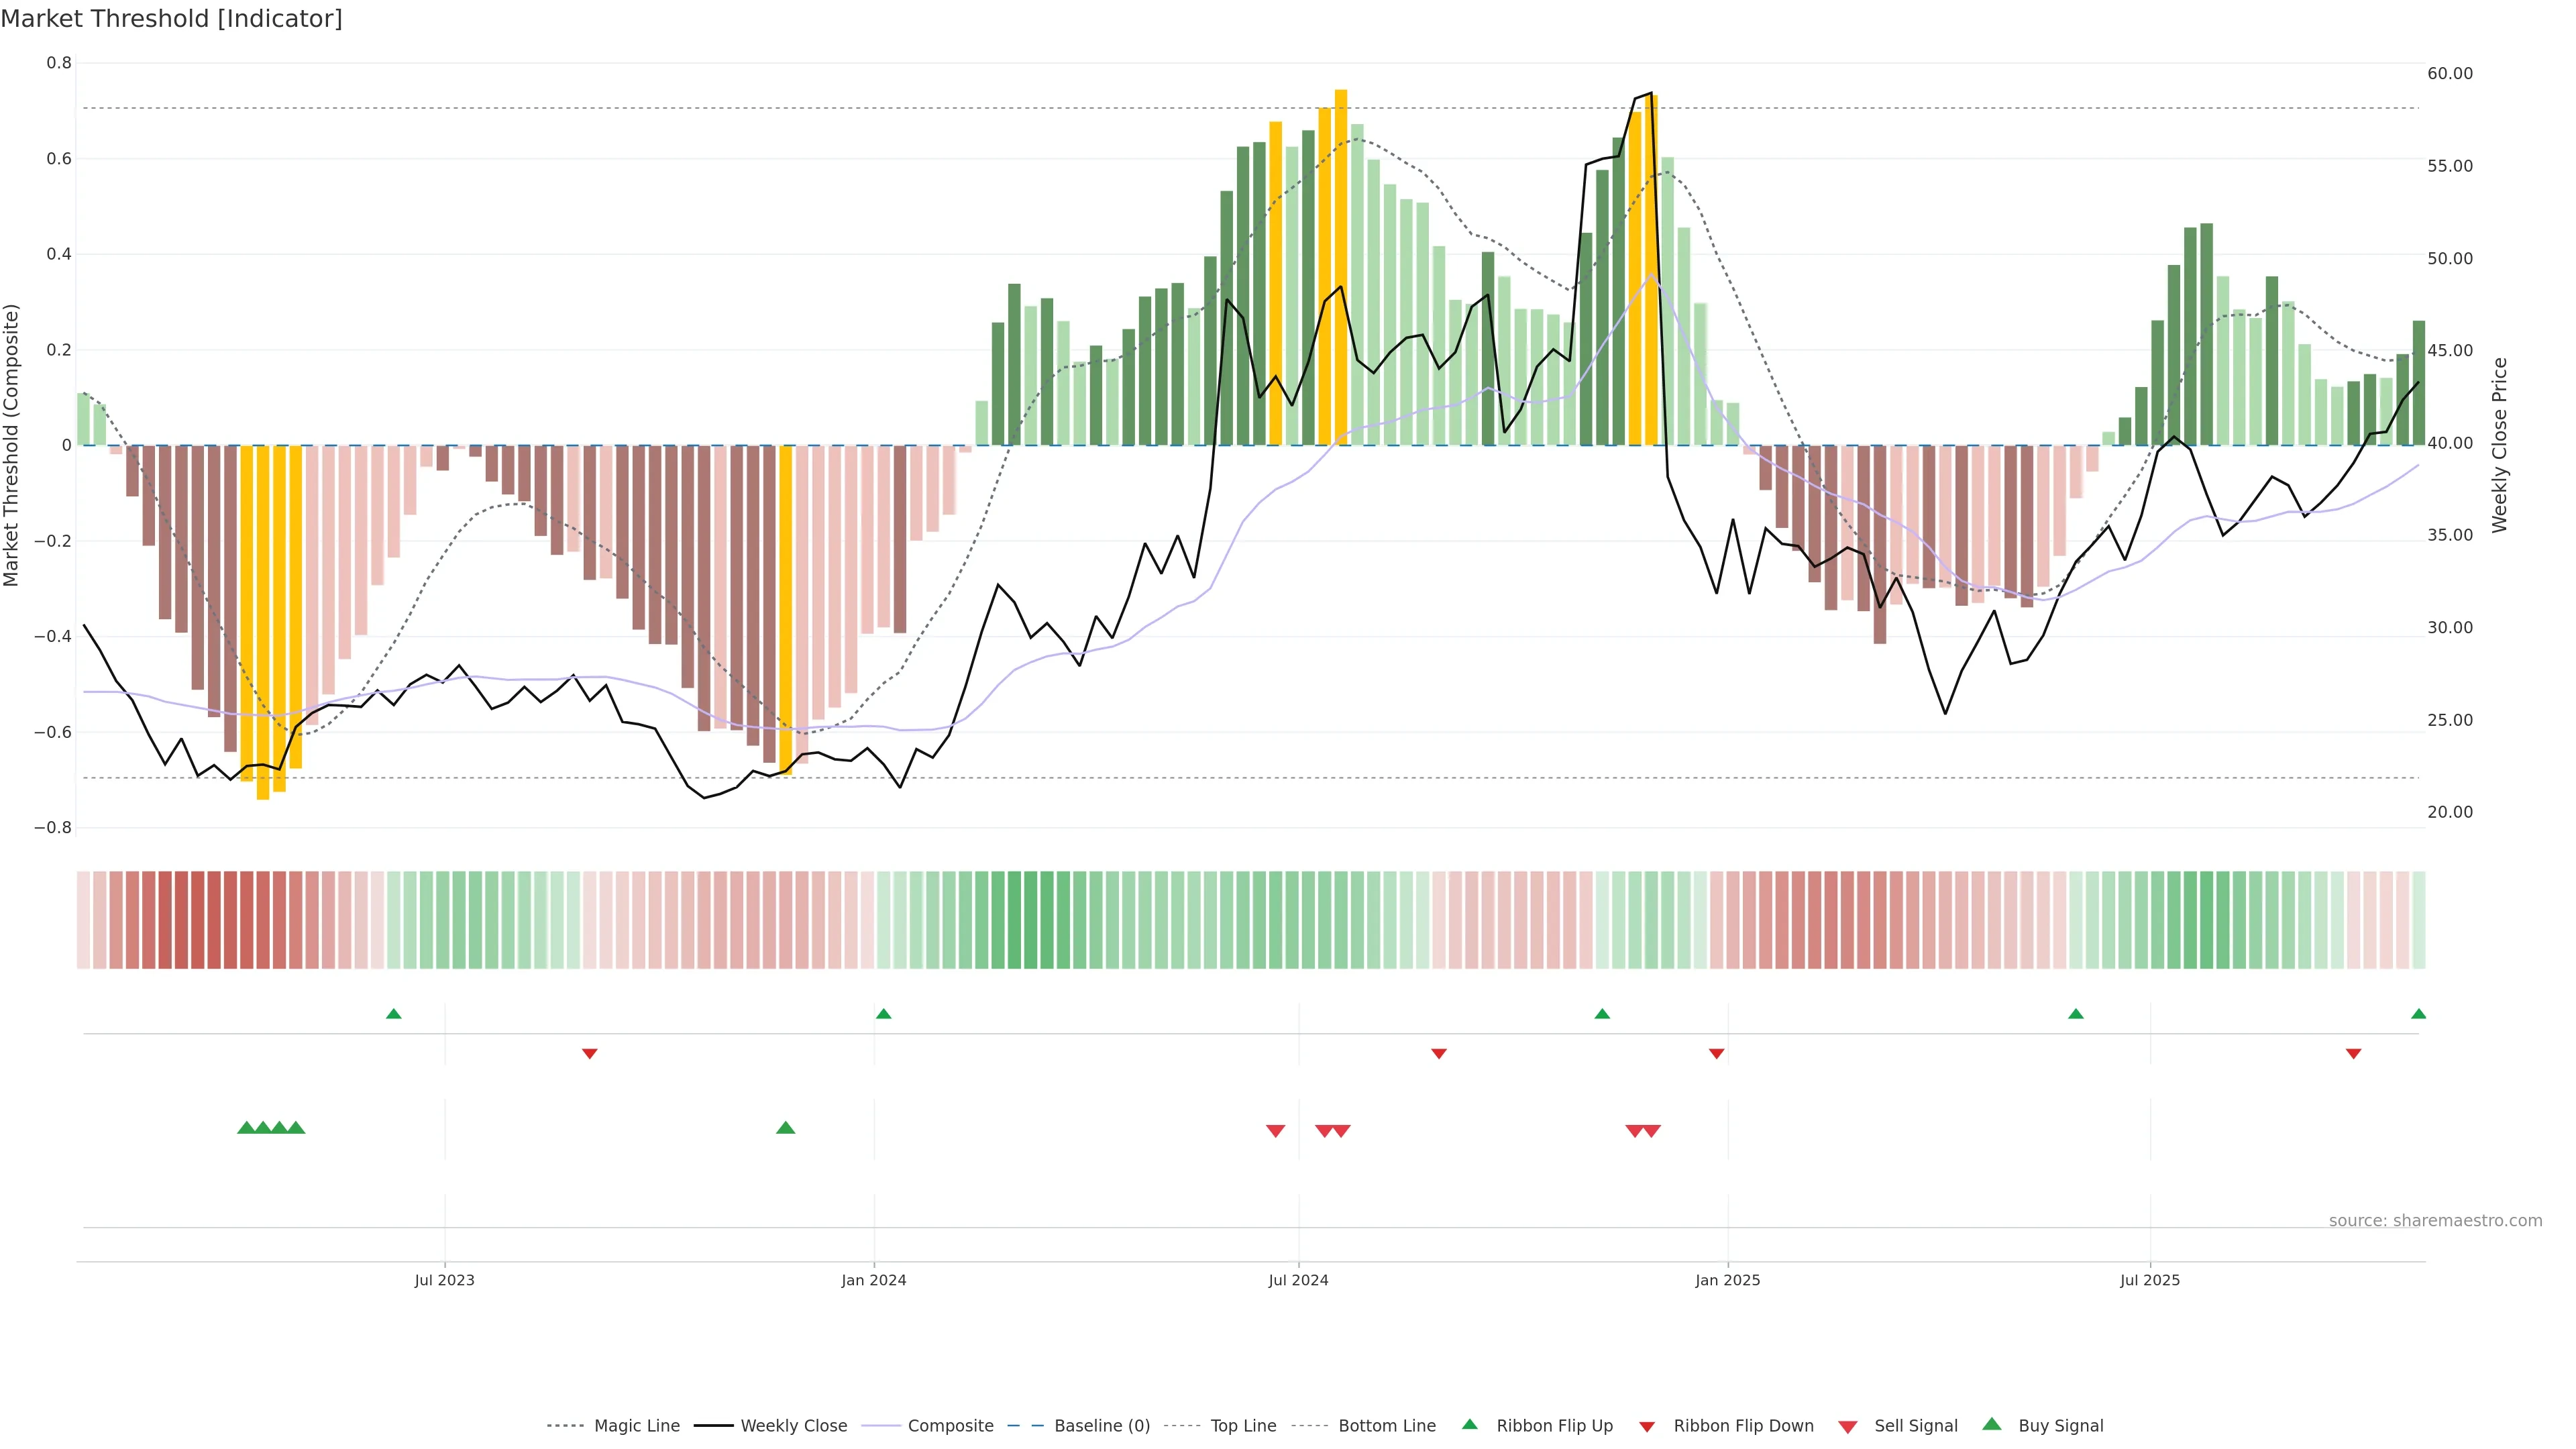This screenshot has height=1449, width=2576.
Task: Click Ribbon Flip Down legend triangle icon
Action: 1647,1426
